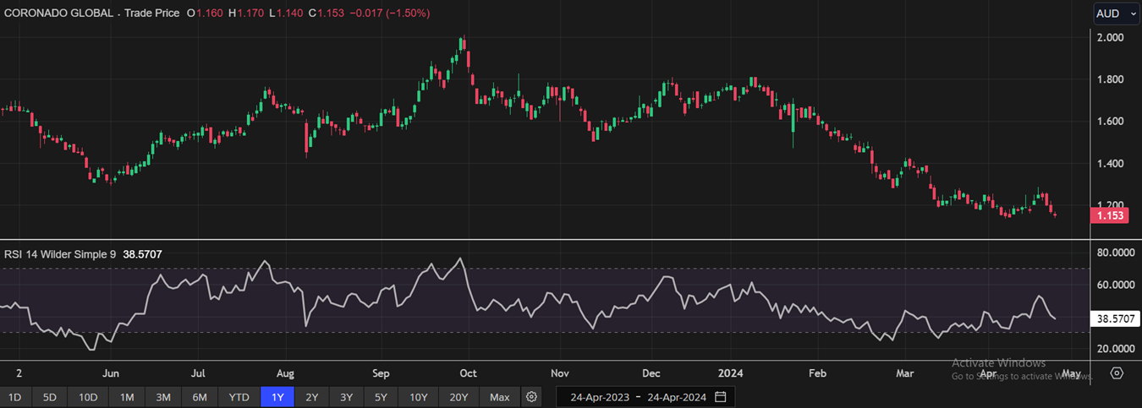The image size is (1142, 408).
Task: Switch to the 5D time range
Action: tap(50, 397)
